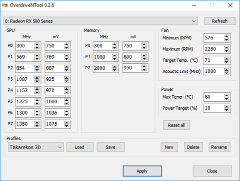Decrease Memory P2 mV with down arrow
The width and height of the screenshot is (240, 181).
coord(144,70)
